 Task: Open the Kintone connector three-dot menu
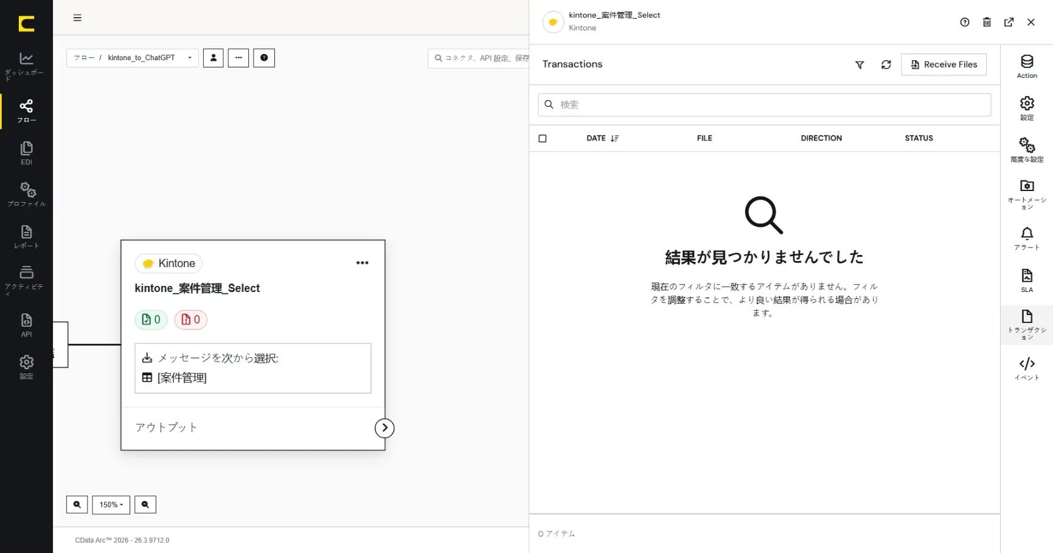[363, 263]
